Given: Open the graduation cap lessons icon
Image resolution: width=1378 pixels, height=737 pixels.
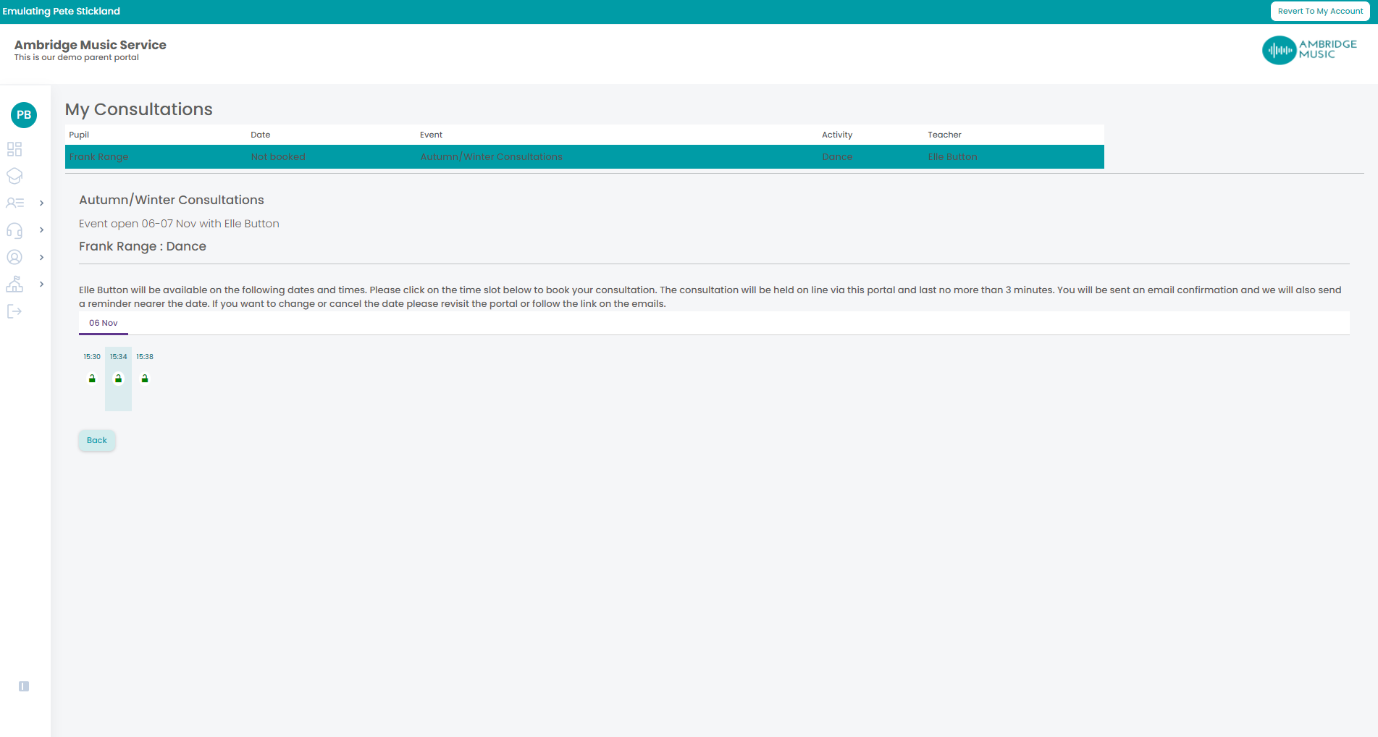Looking at the screenshot, I should [14, 176].
